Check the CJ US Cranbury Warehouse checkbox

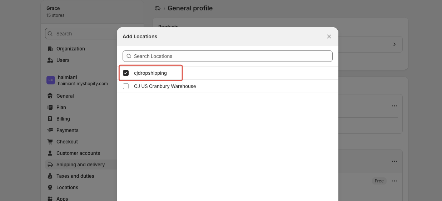[x=126, y=86]
